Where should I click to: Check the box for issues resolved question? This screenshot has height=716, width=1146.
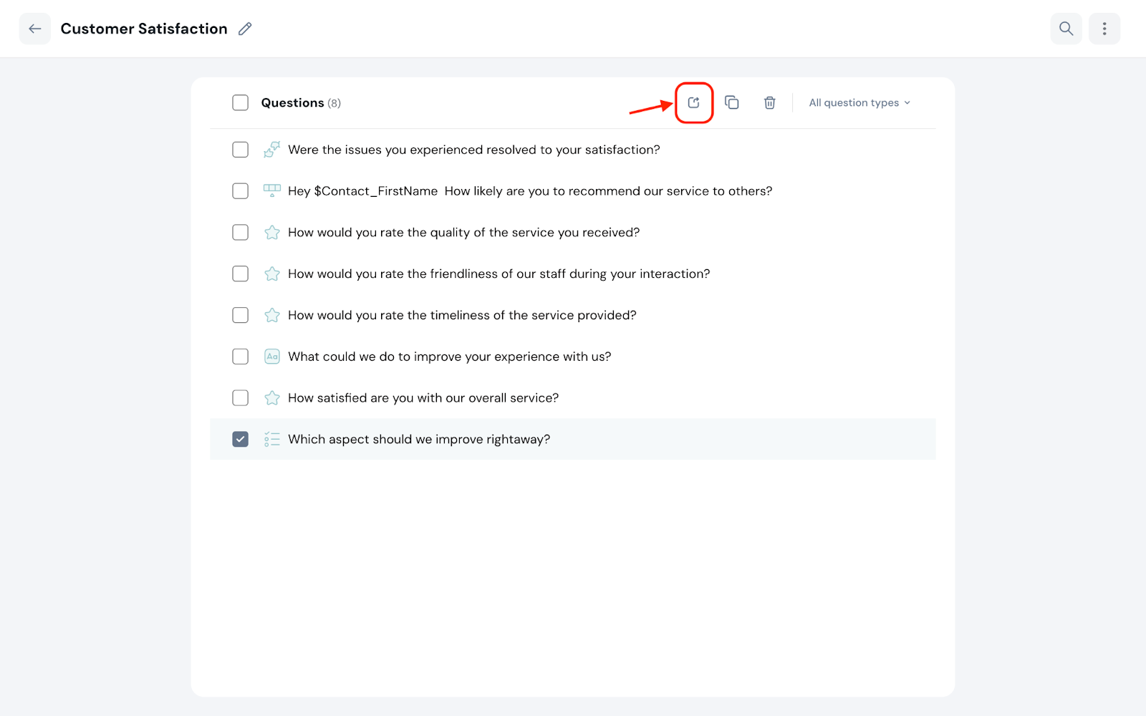(241, 150)
